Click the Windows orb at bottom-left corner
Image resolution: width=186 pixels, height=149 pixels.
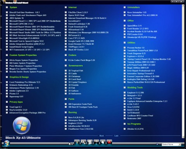(x=7, y=144)
